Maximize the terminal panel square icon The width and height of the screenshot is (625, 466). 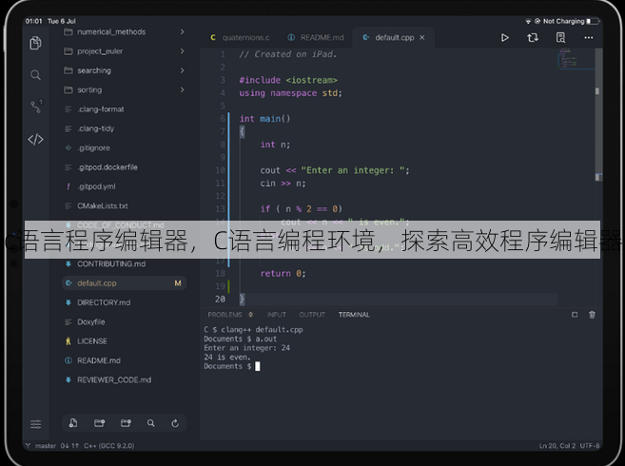[575, 315]
